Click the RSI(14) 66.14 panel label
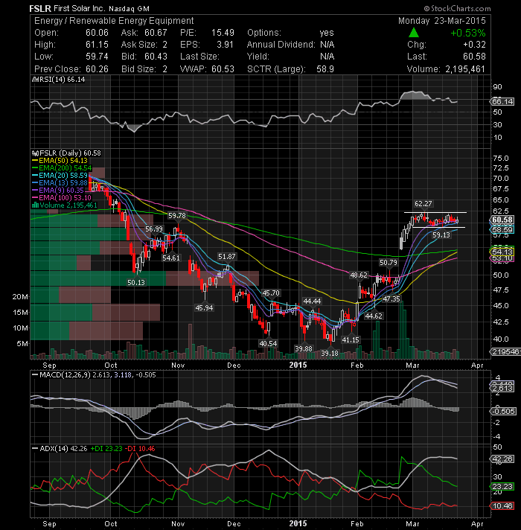Viewport: 521px width, 530px height. coord(62,80)
